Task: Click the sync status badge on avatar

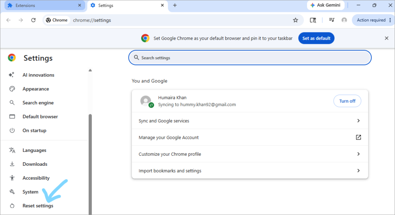Action: click(151, 105)
